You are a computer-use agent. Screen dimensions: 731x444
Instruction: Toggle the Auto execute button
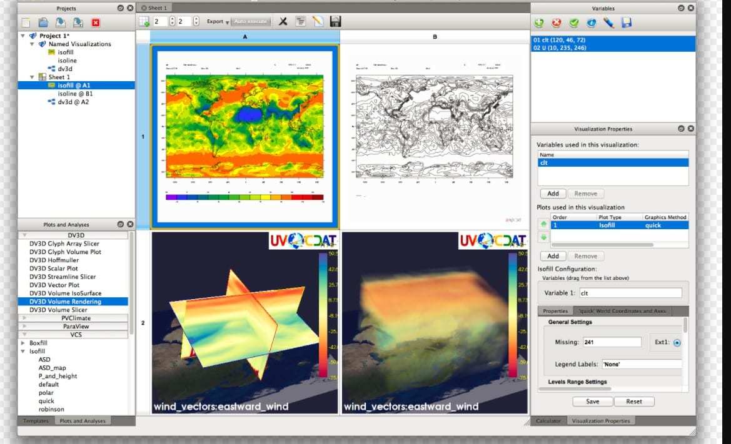(x=251, y=21)
